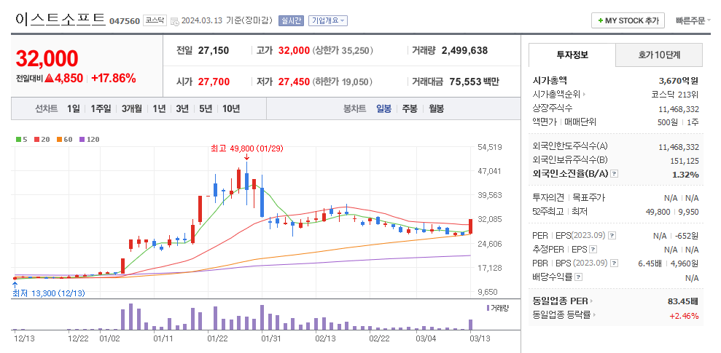Click the orange 60-day moving average legend
Image resolution: width=721 pixels, height=353 pixels.
[65, 139]
